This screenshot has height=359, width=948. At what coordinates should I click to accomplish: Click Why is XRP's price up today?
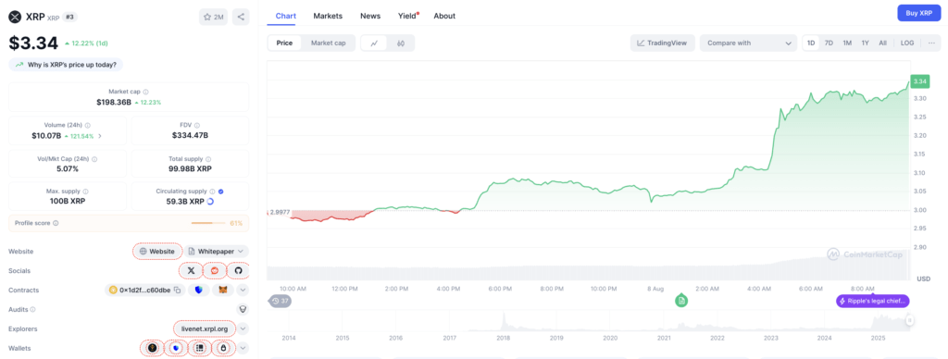pos(66,64)
